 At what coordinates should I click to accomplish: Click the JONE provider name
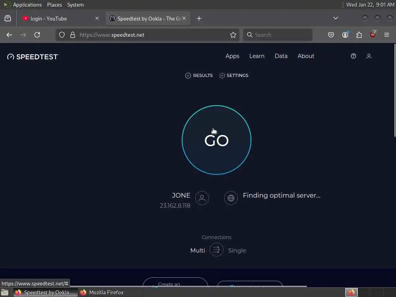tap(181, 195)
